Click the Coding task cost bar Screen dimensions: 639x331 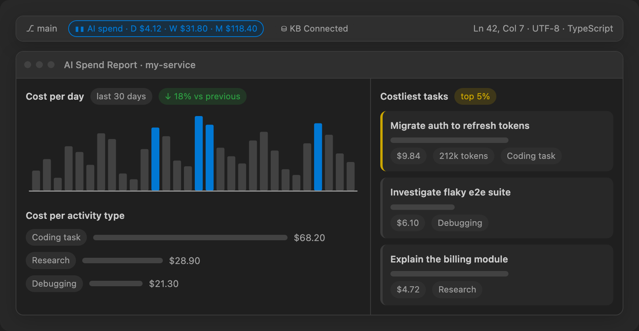(190, 238)
